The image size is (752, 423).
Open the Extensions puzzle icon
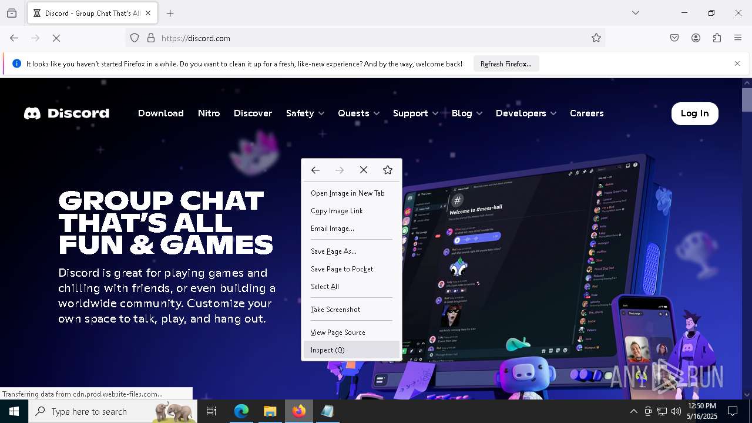click(x=717, y=38)
